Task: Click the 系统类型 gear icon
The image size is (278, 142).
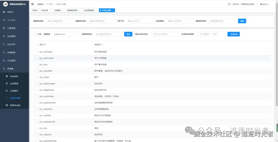Action: pos(7,76)
